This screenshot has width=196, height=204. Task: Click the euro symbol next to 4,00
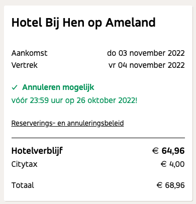[163, 164]
